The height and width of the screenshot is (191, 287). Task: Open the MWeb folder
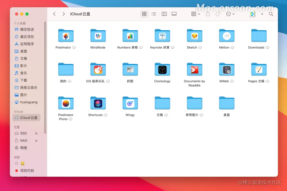click(227, 69)
